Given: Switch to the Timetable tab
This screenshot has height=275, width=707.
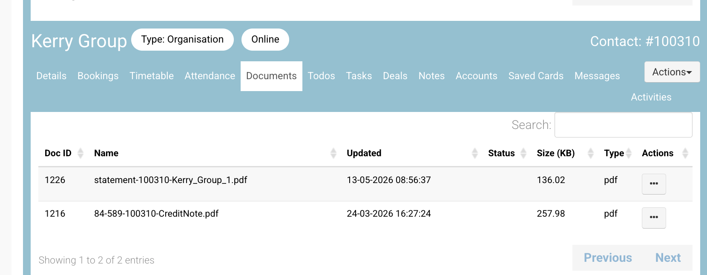Looking at the screenshot, I should pos(152,76).
